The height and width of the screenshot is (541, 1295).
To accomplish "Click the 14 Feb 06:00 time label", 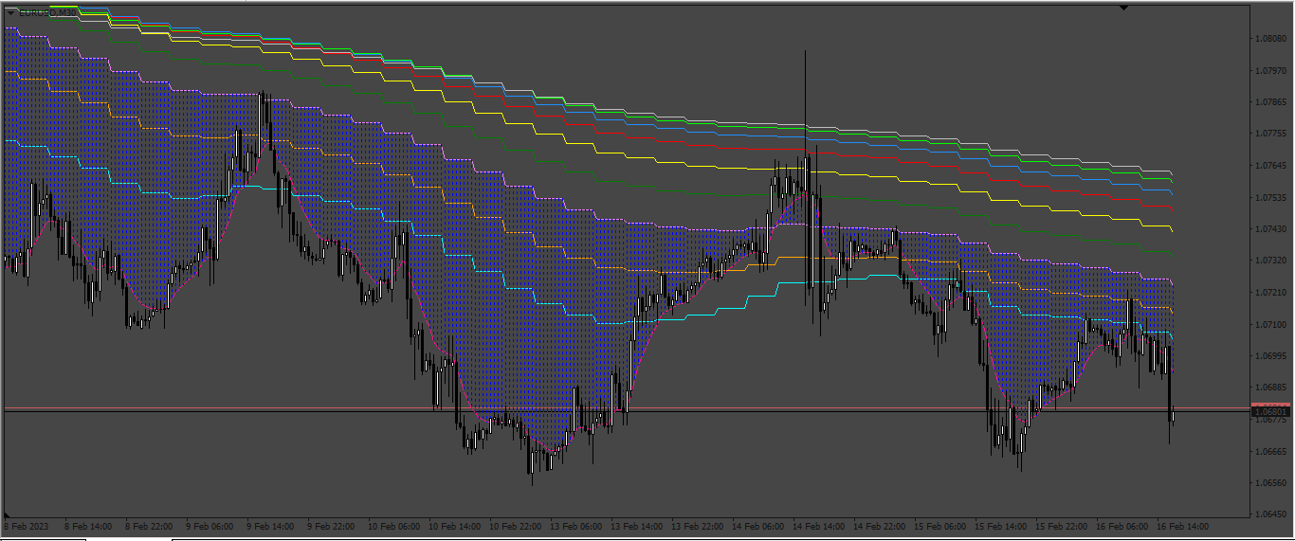I will point(758,525).
